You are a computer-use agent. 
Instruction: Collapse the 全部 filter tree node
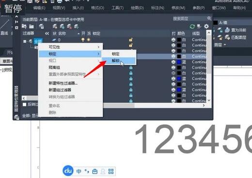pyautogui.click(x=25, y=42)
